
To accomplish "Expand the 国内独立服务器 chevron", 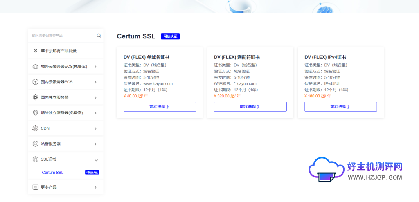I will click(x=95, y=97).
